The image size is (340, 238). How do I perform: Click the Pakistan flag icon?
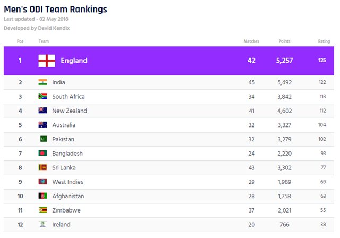[44, 139]
